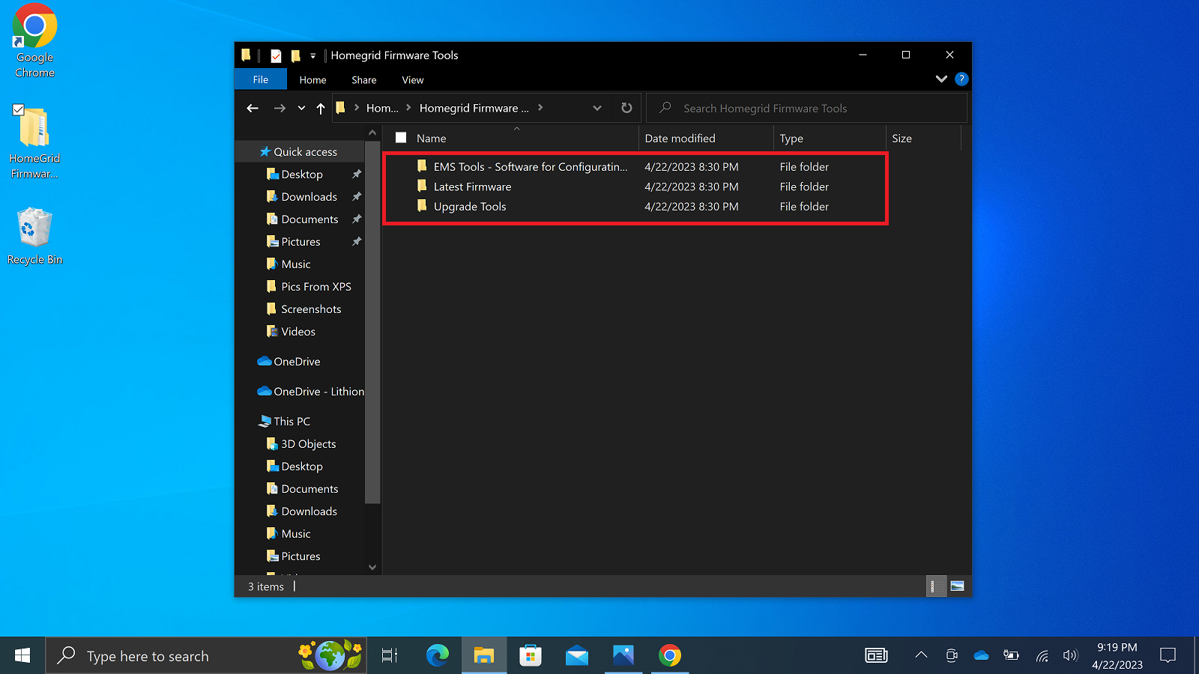Open Microsoft Store from taskbar
1199x674 pixels.
[531, 656]
